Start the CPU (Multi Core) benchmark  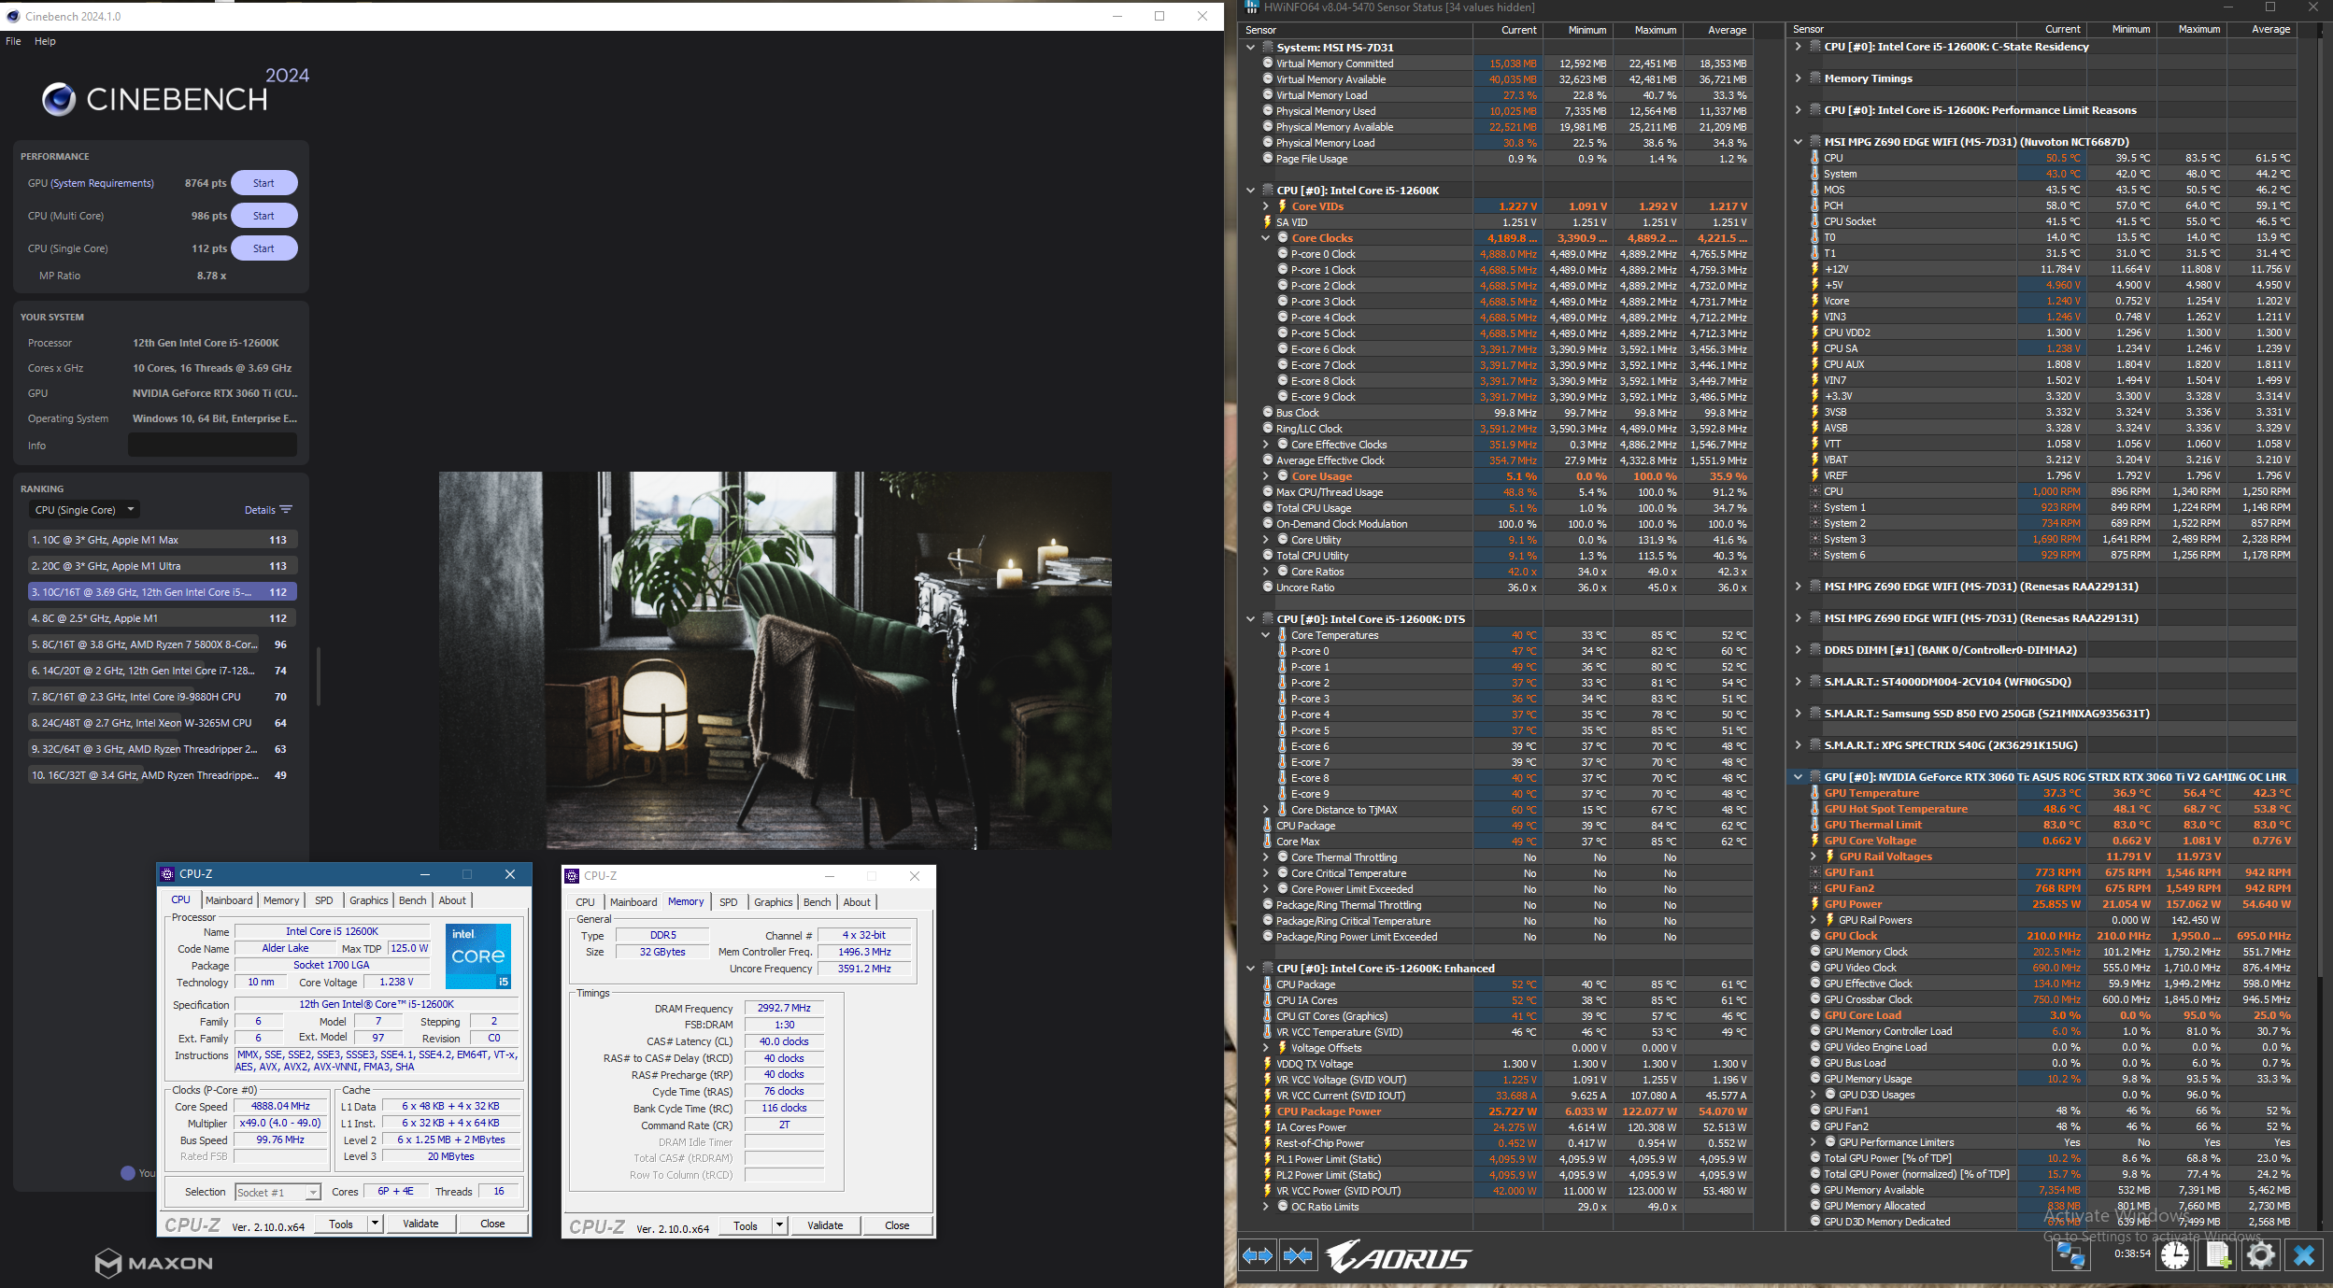(x=264, y=216)
